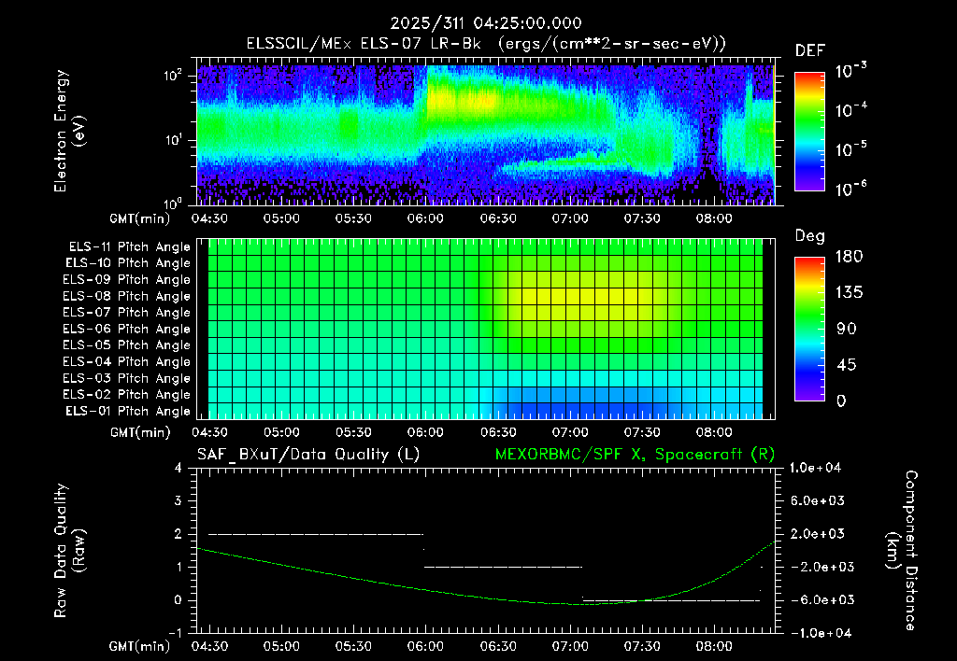The image size is (957, 661).
Task: Click 04:30 time tick under the bottom plot
Action: [x=209, y=646]
